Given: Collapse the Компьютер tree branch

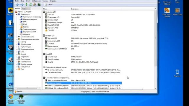Looking at the screenshot, I should pos(17,14).
